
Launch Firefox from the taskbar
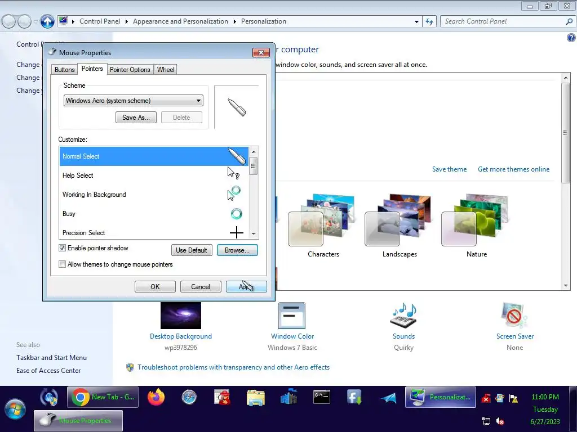coord(156,397)
